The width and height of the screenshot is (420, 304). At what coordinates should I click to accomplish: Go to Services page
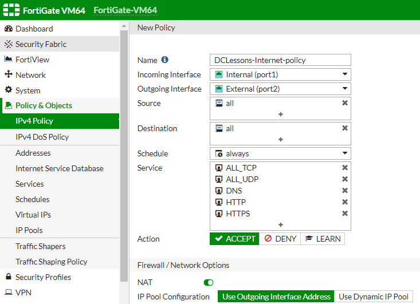[x=60, y=184]
